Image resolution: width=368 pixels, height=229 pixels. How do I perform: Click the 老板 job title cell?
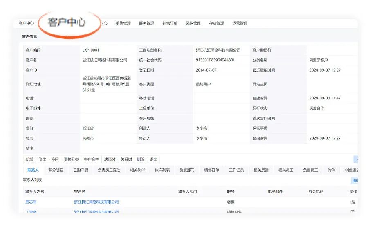click(x=231, y=202)
